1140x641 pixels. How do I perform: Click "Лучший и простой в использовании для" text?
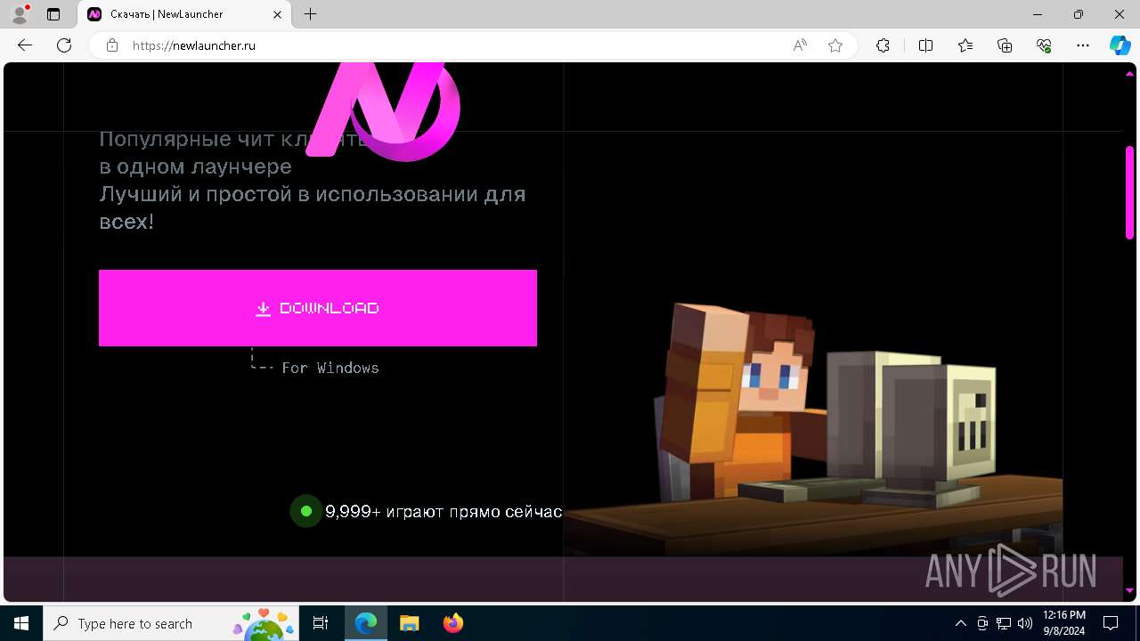[313, 194]
